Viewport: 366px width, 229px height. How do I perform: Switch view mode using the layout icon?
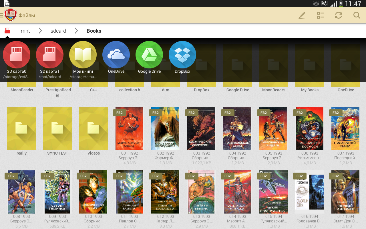pyautogui.click(x=320, y=15)
